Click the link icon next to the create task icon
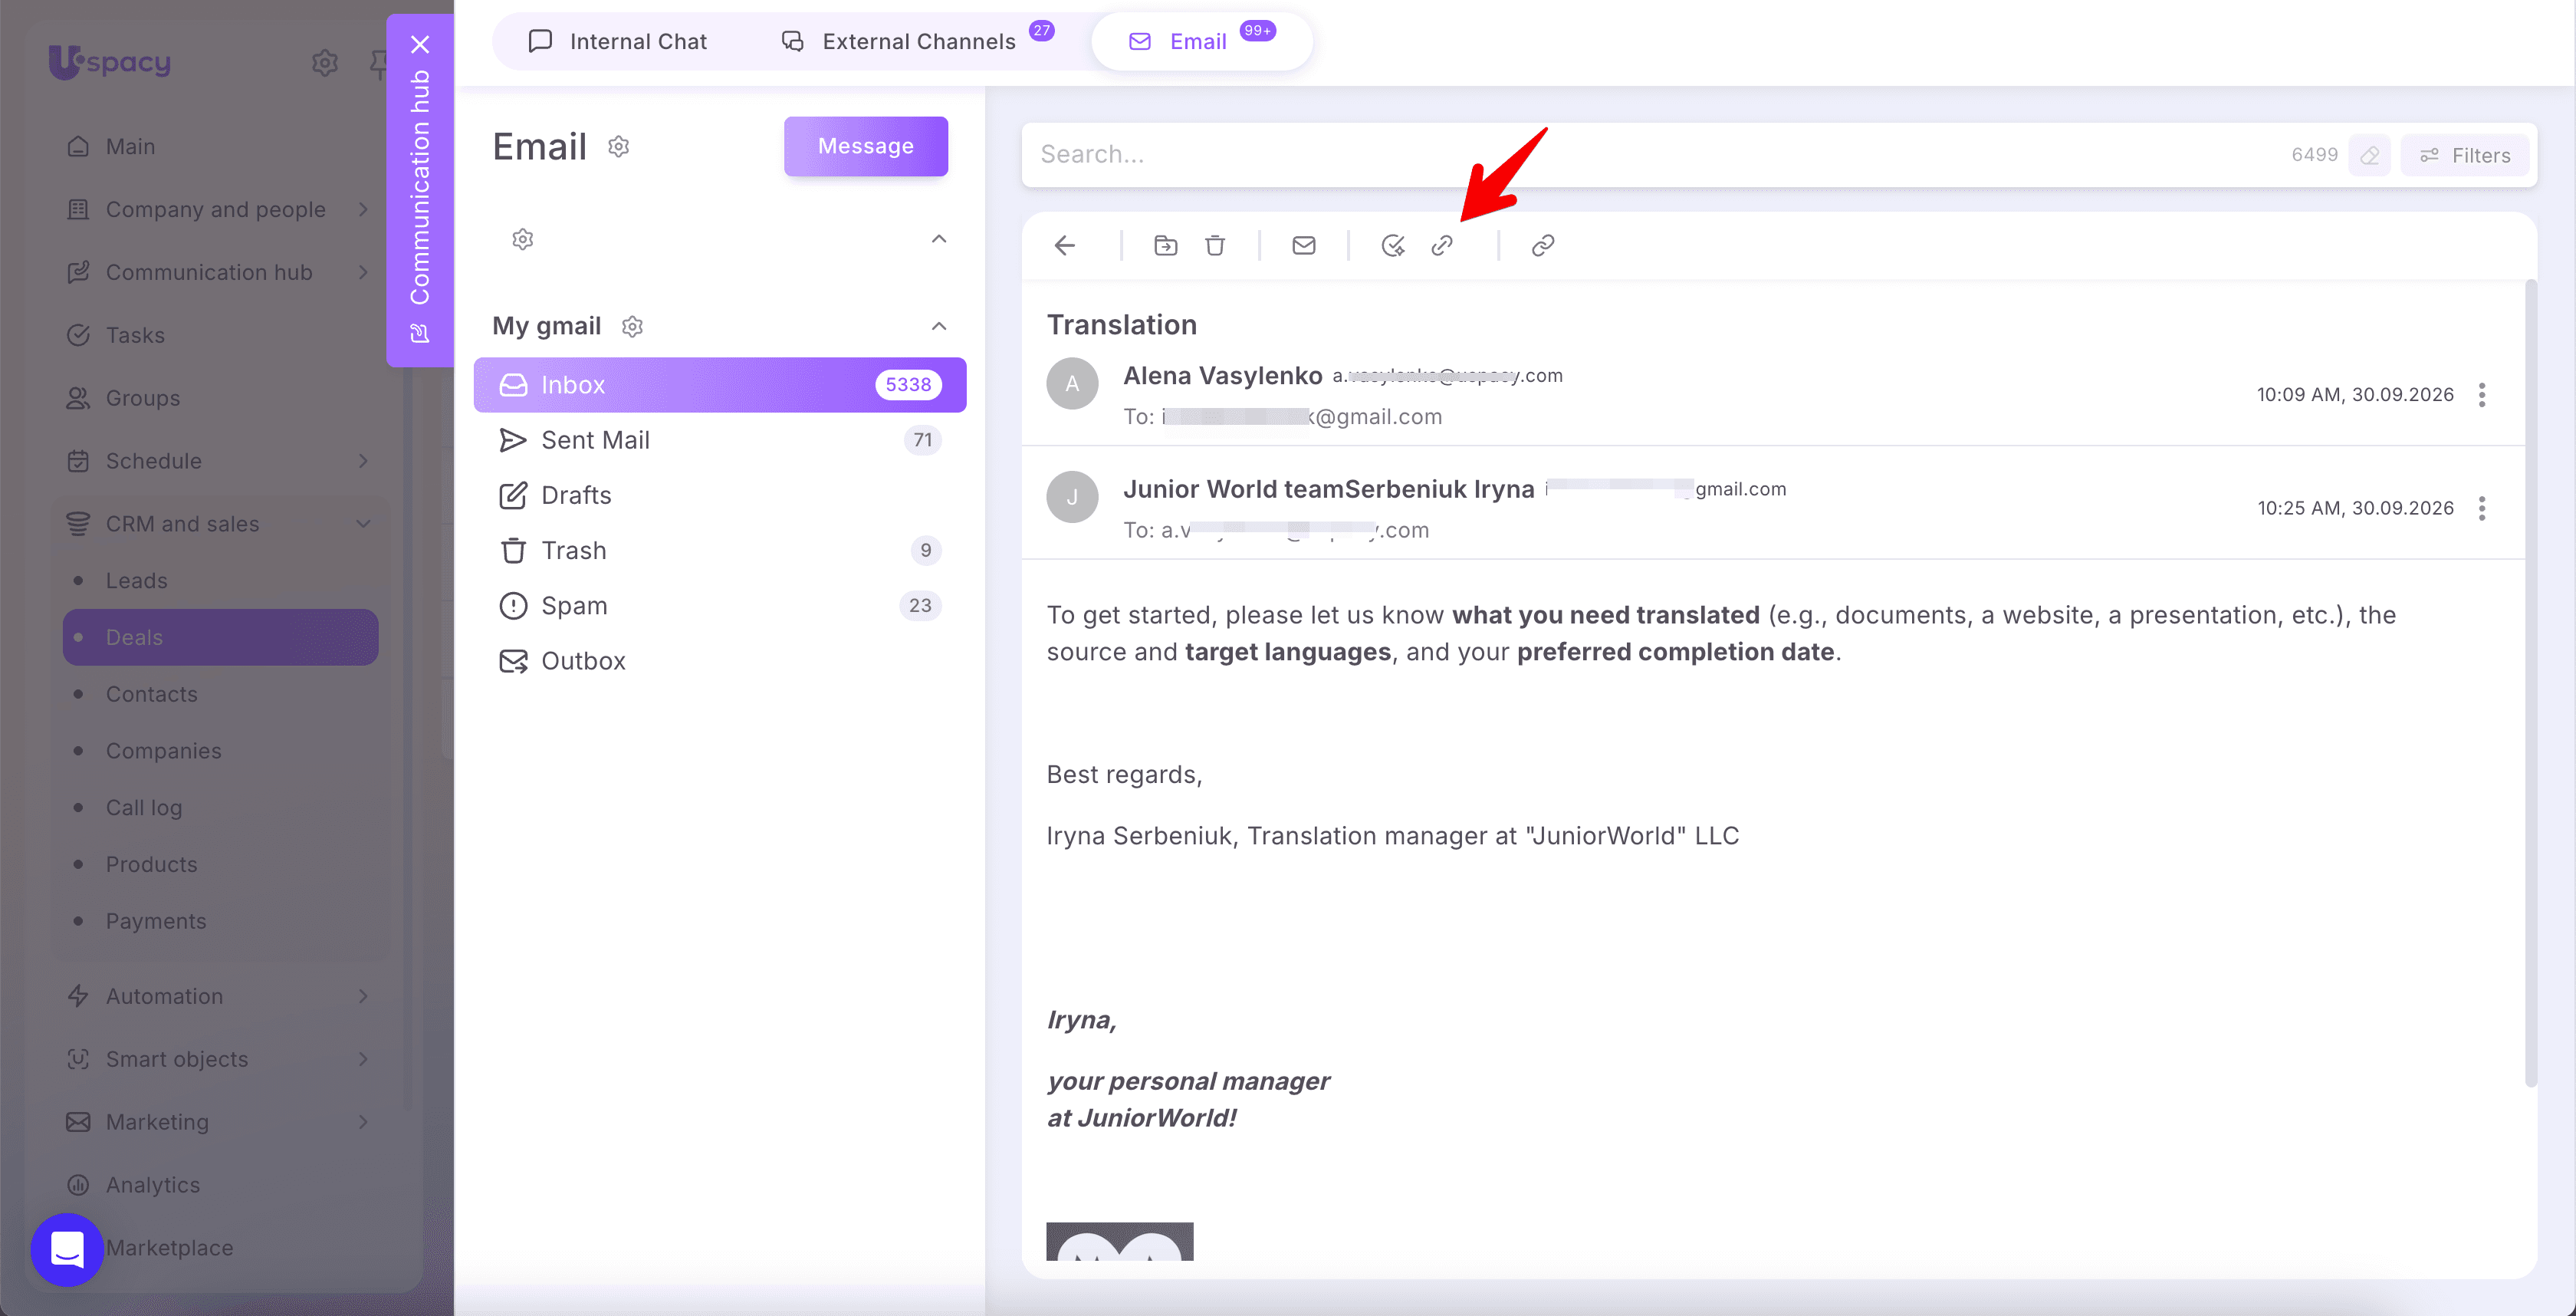The height and width of the screenshot is (1316, 2576). (1442, 245)
